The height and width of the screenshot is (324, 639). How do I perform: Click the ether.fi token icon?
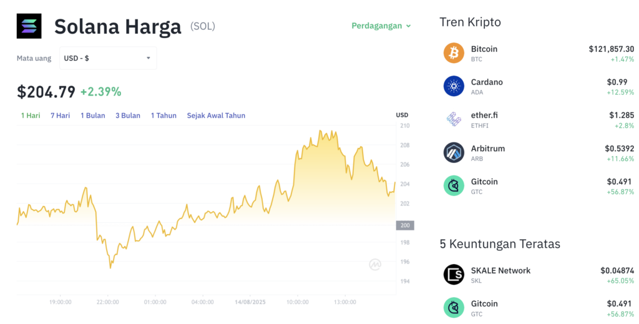click(x=454, y=119)
